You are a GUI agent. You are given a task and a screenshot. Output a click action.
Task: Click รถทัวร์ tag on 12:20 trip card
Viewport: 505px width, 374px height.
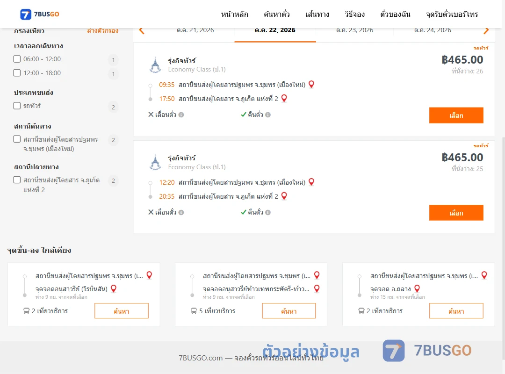click(481, 145)
